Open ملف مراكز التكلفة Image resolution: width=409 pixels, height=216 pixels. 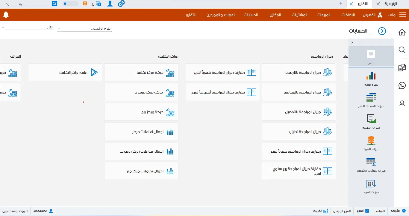pos(65,72)
